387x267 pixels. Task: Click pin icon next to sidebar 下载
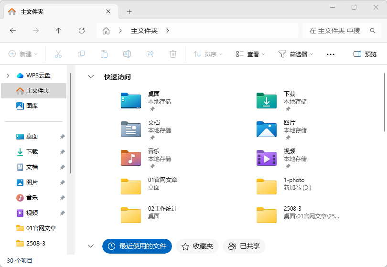63,152
